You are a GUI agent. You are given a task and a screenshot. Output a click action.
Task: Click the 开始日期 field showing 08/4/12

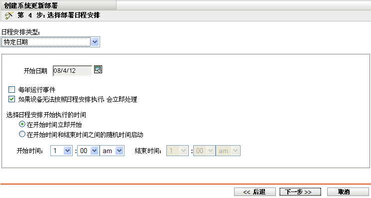[72, 71]
